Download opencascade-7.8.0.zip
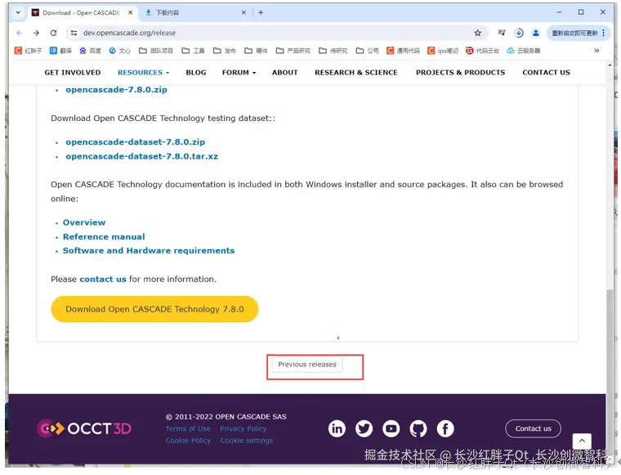621x475 pixels. point(116,90)
